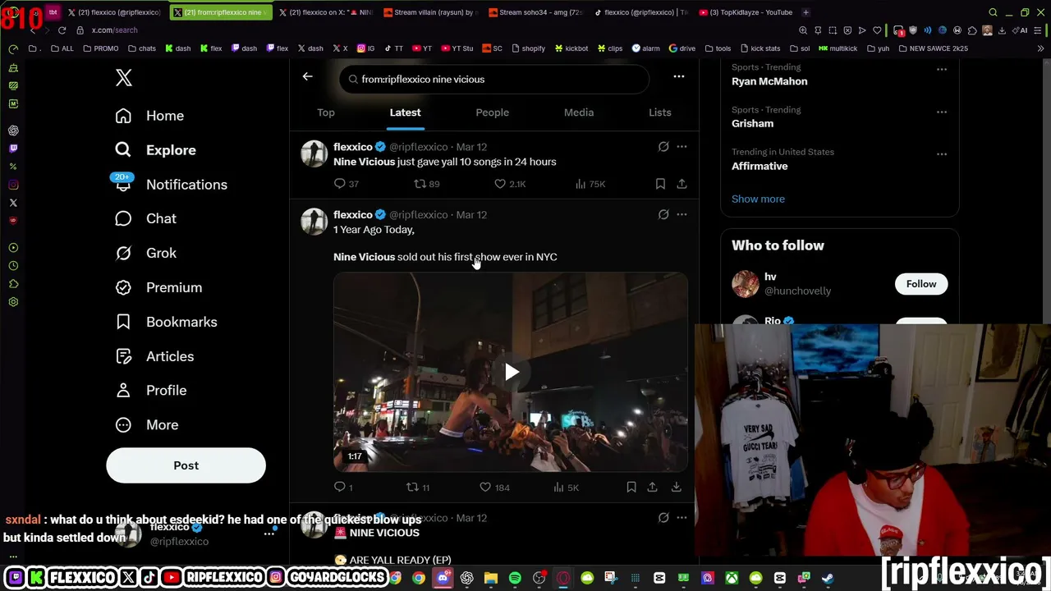Viewport: 1051px width, 591px height.
Task: Click the search magnifier in the query box
Action: pos(353,79)
